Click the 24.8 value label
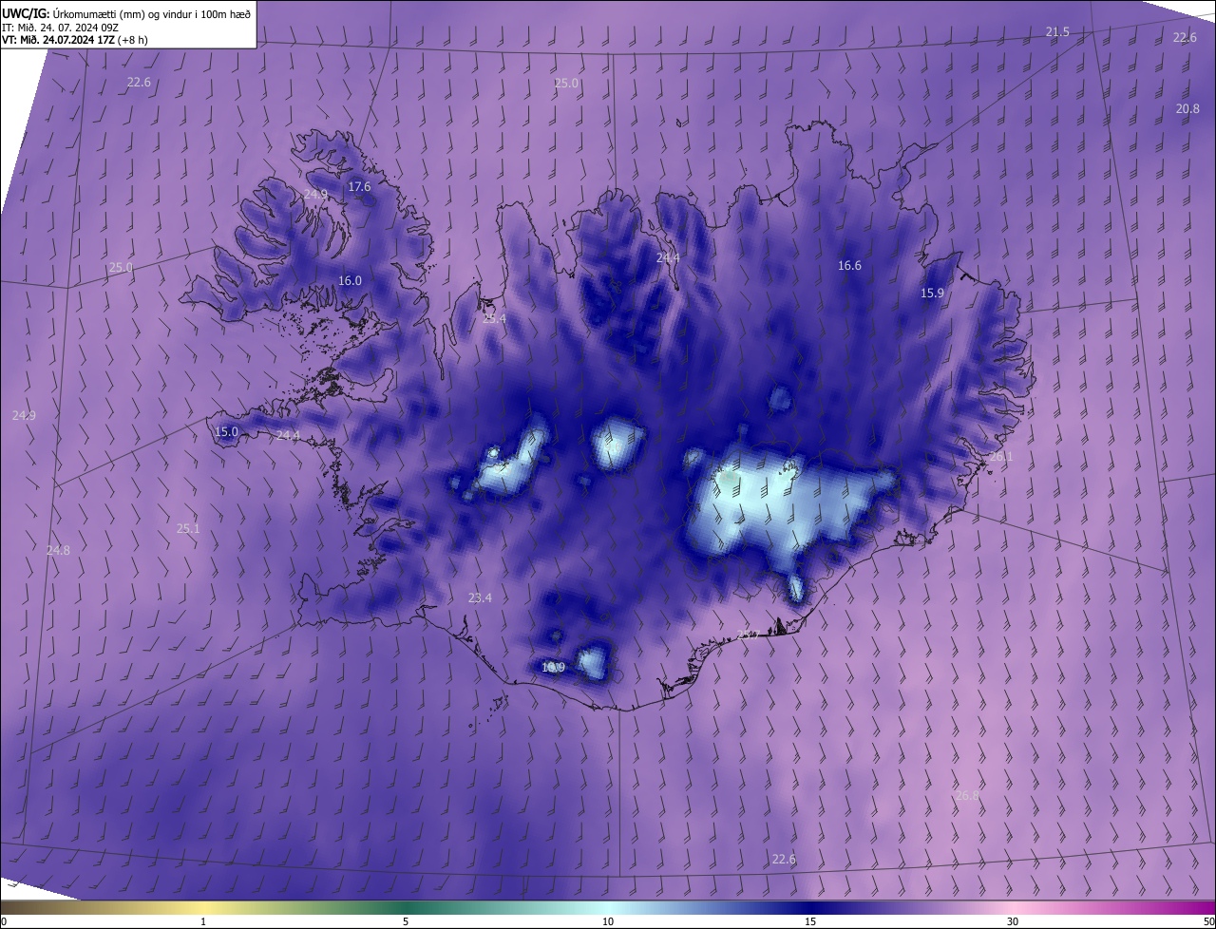Image resolution: width=1216 pixels, height=929 pixels. click(58, 550)
